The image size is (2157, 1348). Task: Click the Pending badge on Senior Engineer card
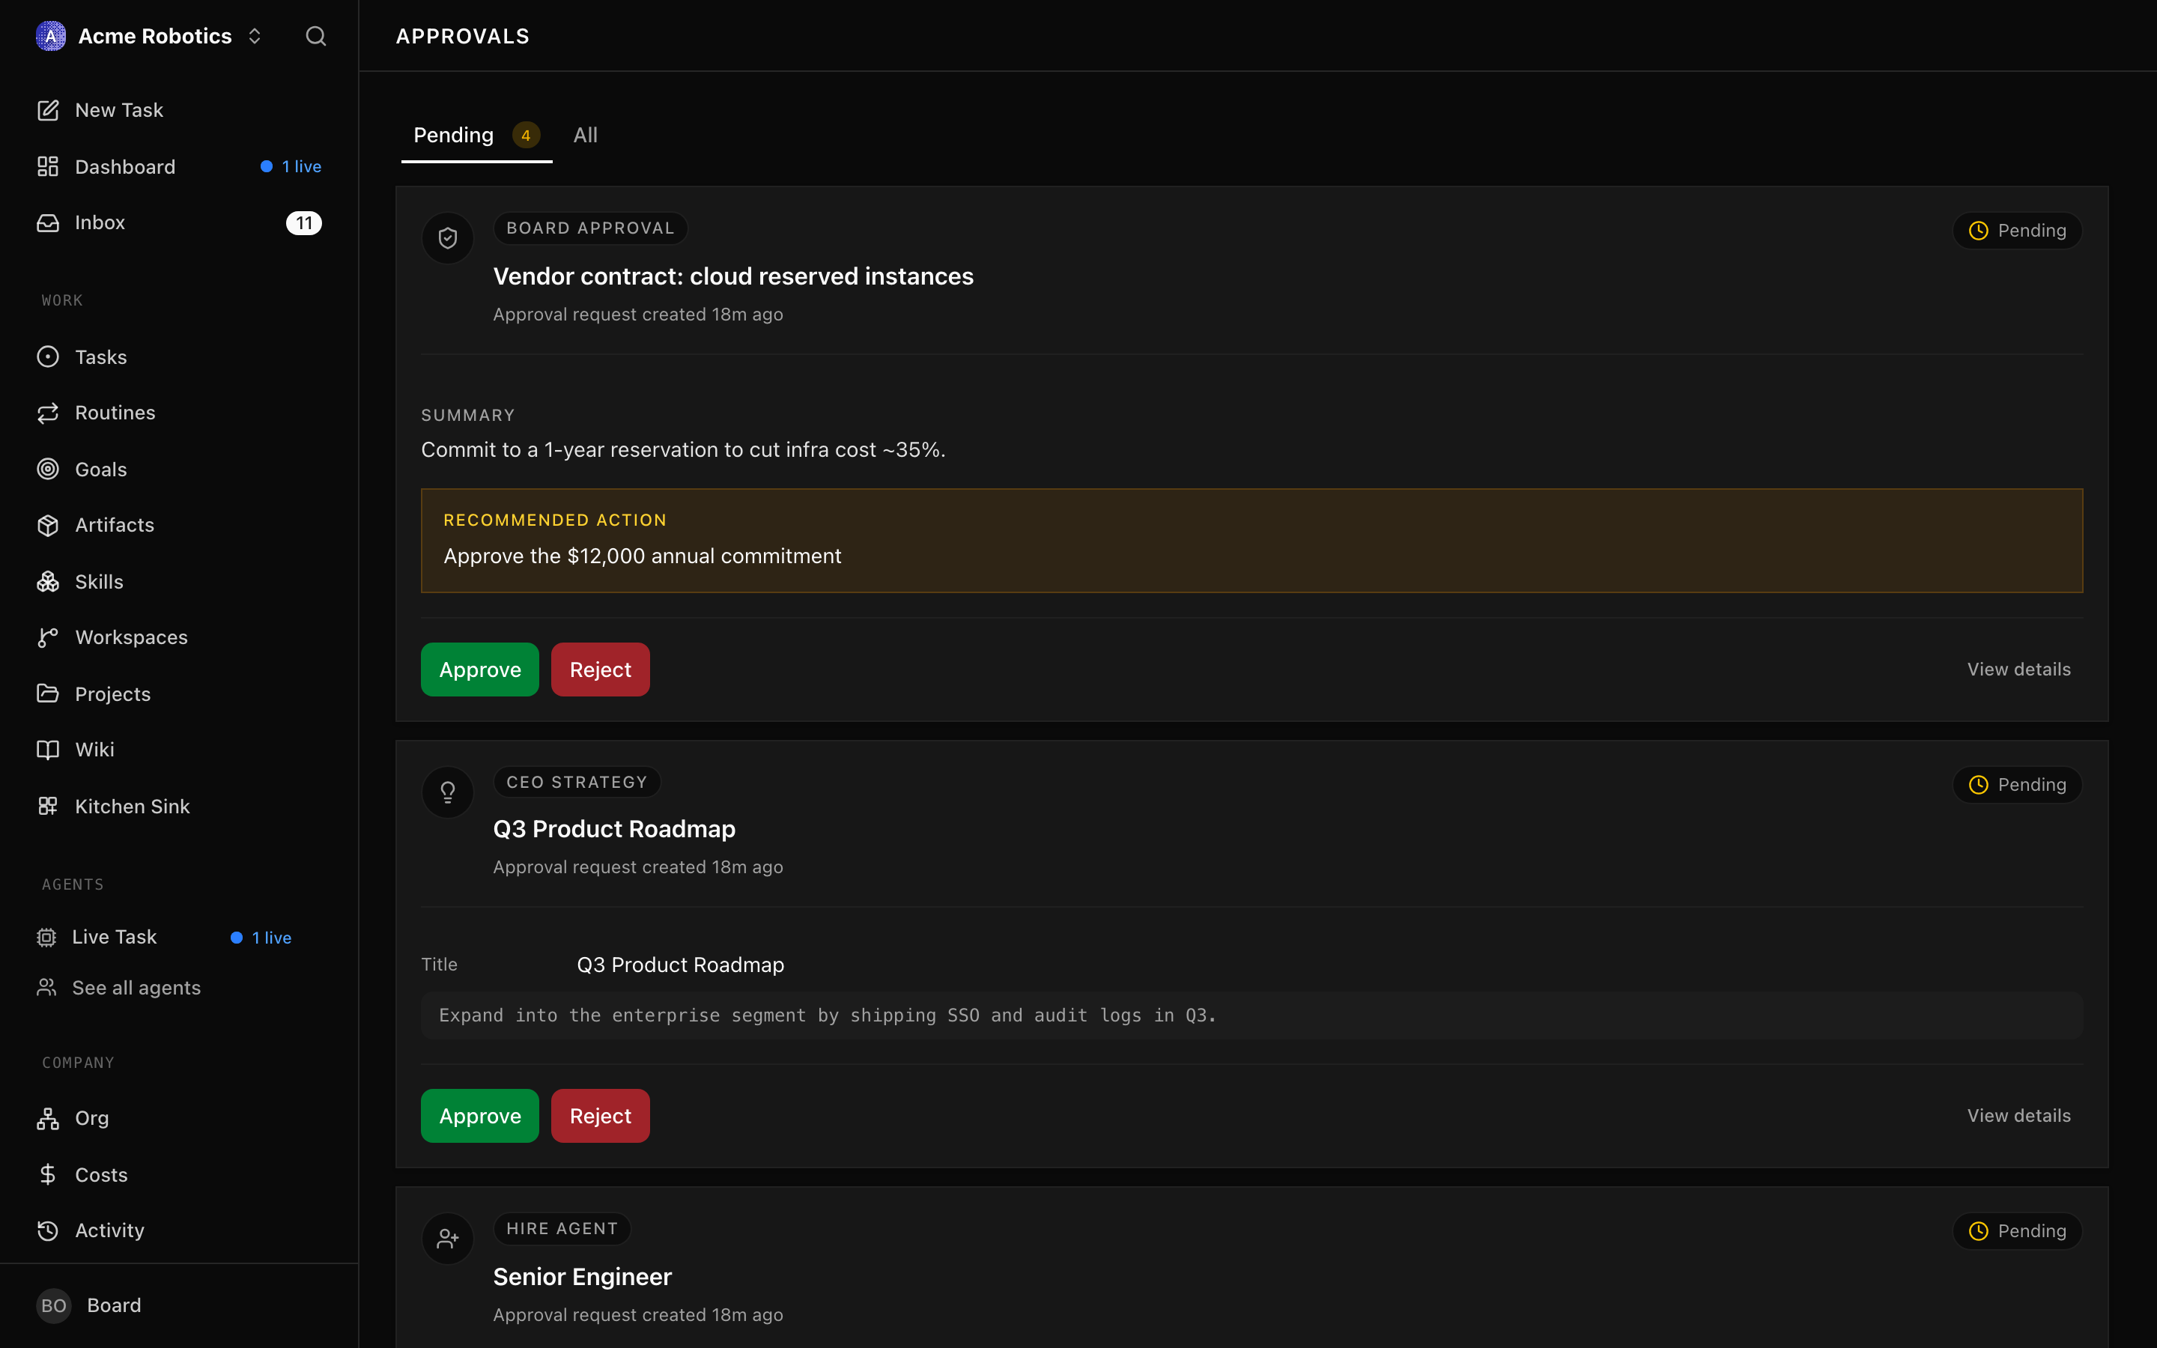point(2017,1231)
